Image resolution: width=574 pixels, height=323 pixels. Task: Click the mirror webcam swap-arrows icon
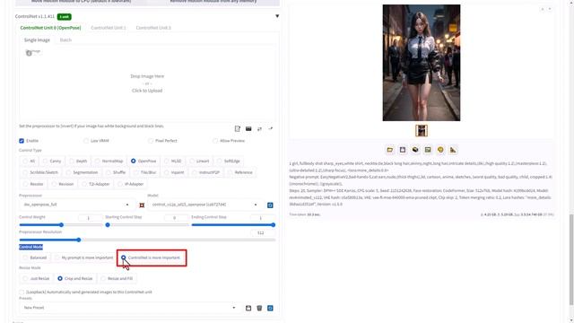(x=259, y=128)
